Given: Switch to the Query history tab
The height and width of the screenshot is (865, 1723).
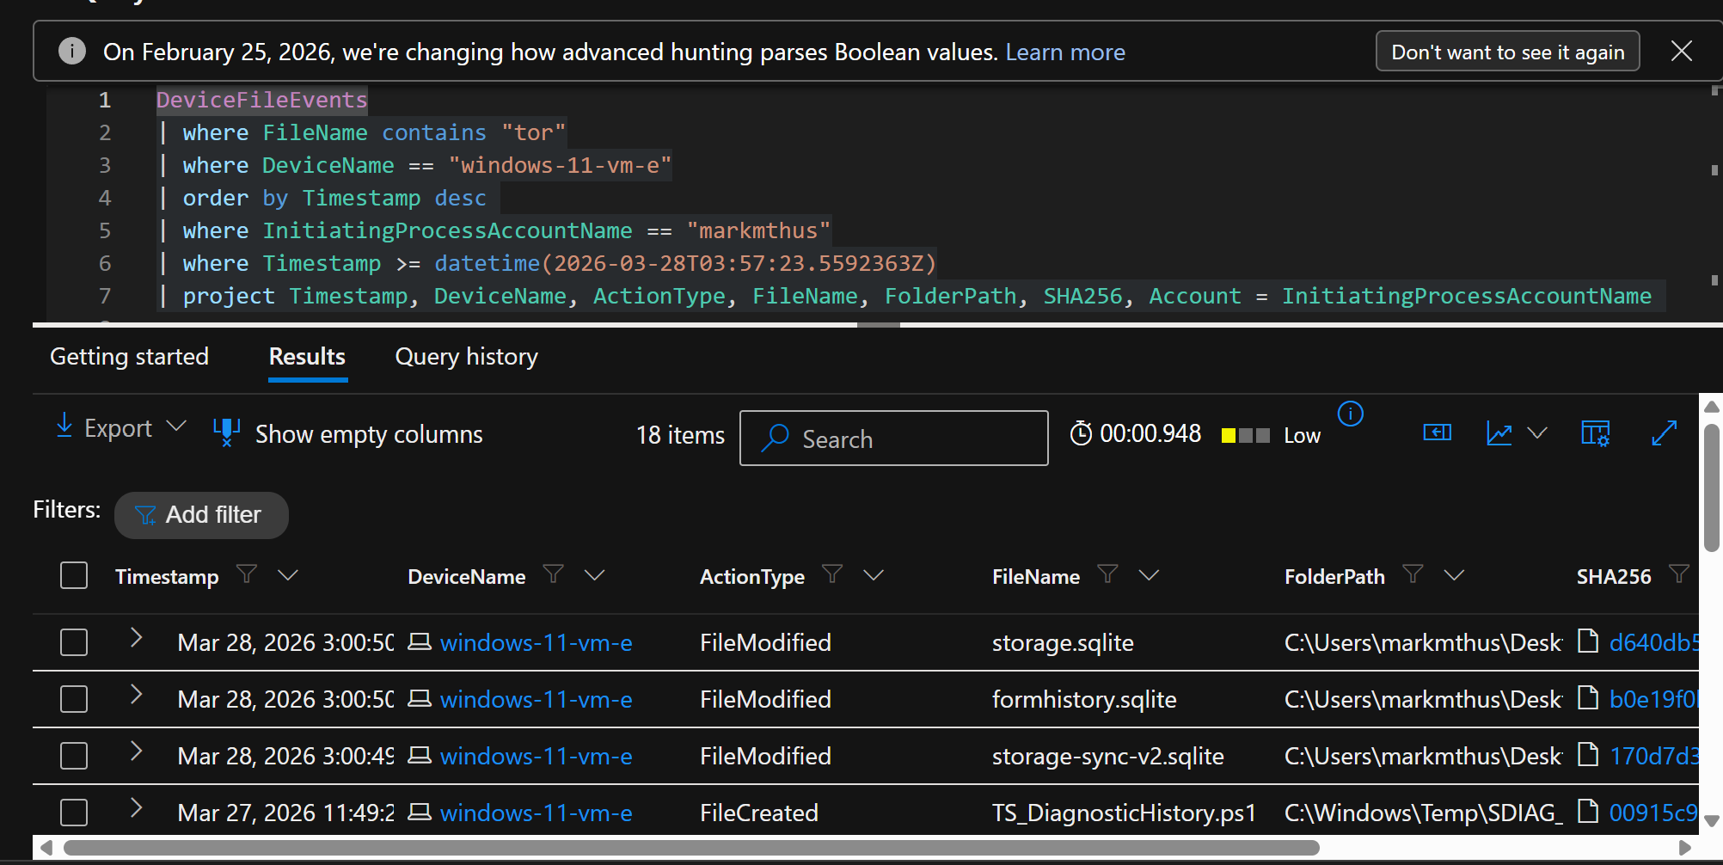Looking at the screenshot, I should click(466, 357).
